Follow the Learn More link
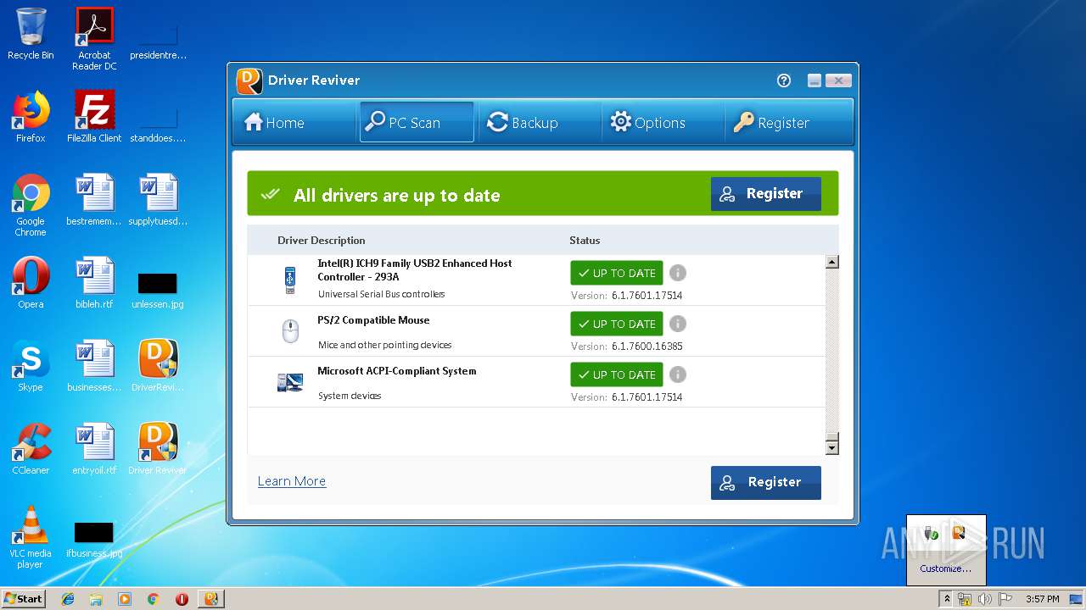This screenshot has height=610, width=1086. click(292, 481)
